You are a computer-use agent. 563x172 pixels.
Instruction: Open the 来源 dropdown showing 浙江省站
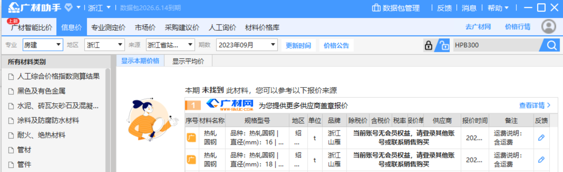click(170, 45)
